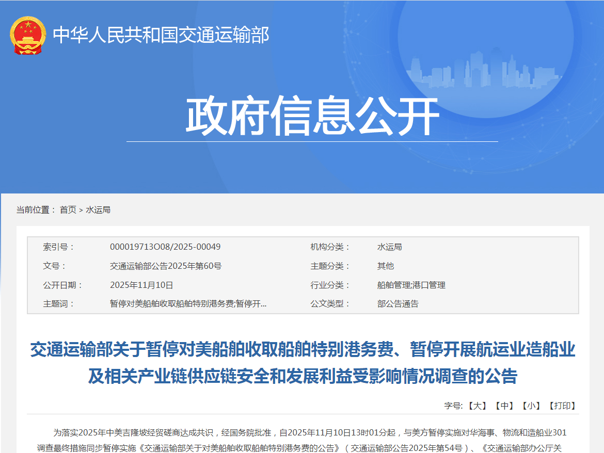
Task: Click the national emblem logo
Action: (x=28, y=35)
